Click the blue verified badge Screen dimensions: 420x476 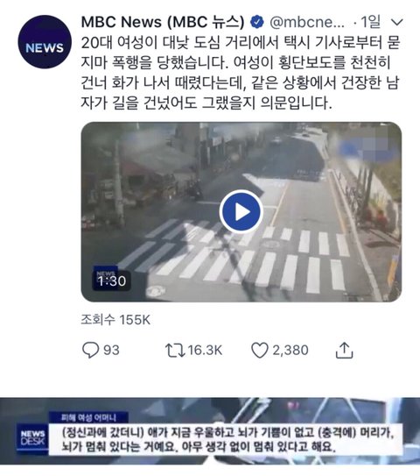click(x=257, y=22)
